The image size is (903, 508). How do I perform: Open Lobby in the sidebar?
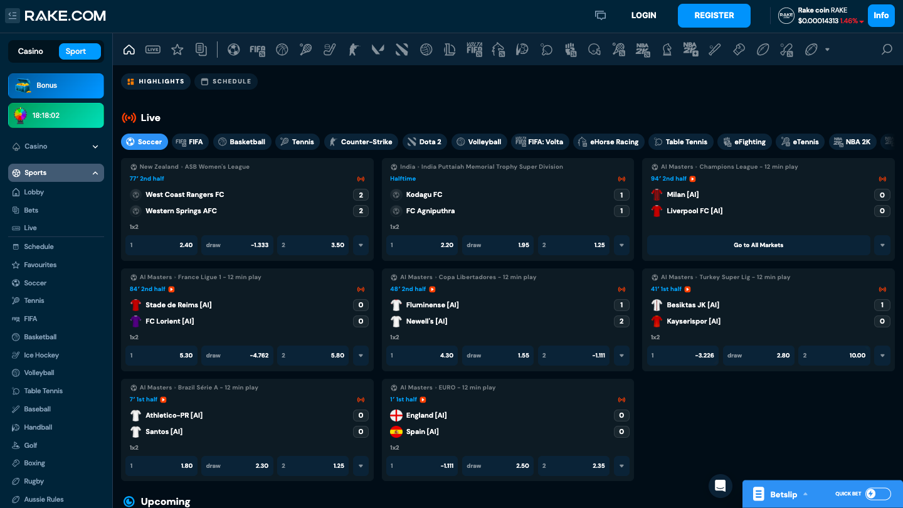34,193
